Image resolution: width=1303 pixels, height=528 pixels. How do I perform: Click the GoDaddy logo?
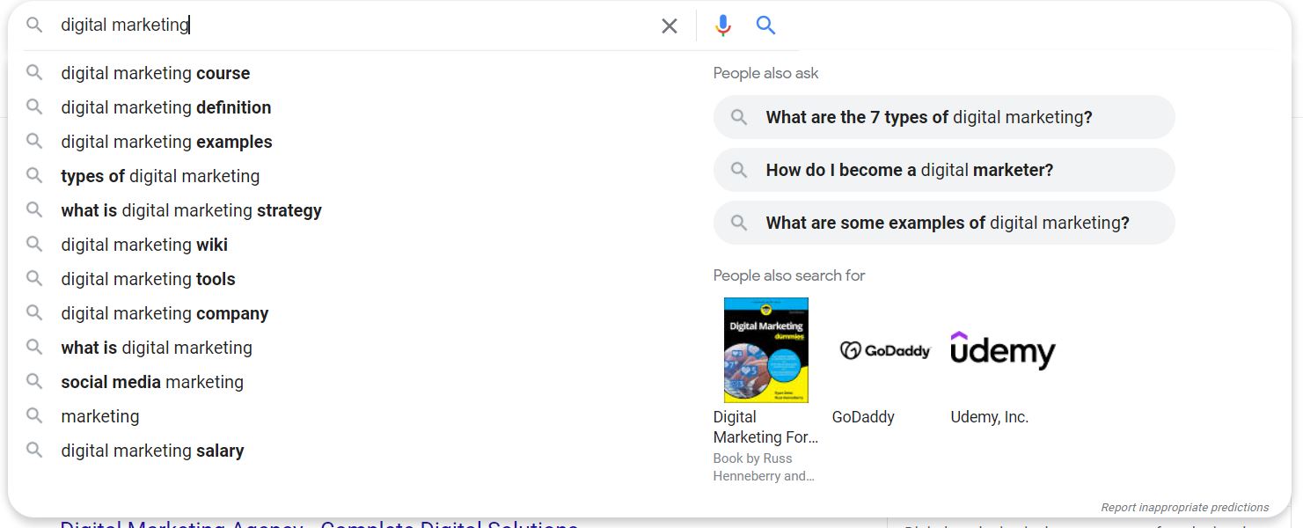pos(884,349)
